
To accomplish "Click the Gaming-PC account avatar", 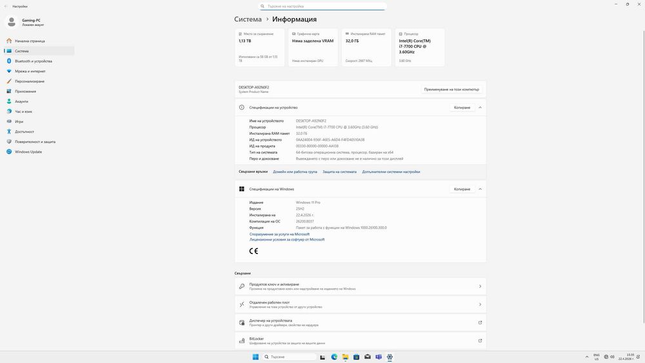I will [12, 22].
